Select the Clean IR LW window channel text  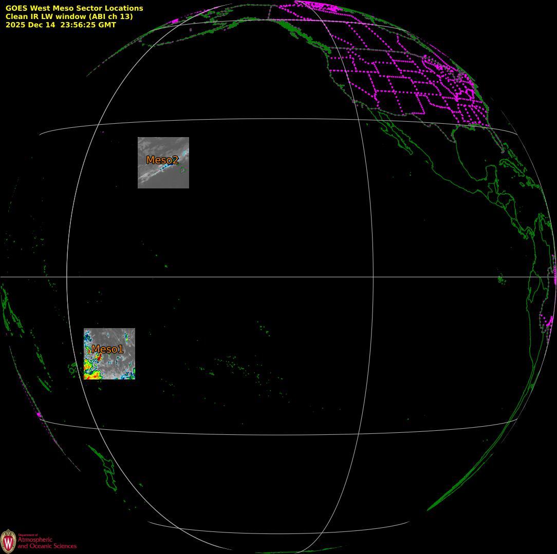(x=69, y=16)
